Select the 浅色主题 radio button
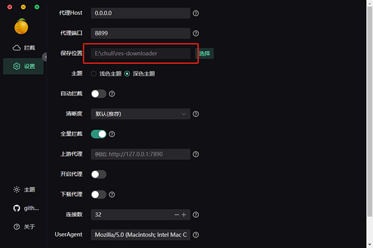 pos(94,74)
